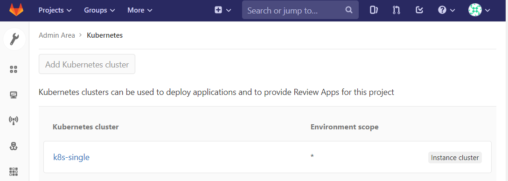This screenshot has width=508, height=181.
Task: Open System Hooks anchor icon in the sidebar
Action: click(x=13, y=146)
